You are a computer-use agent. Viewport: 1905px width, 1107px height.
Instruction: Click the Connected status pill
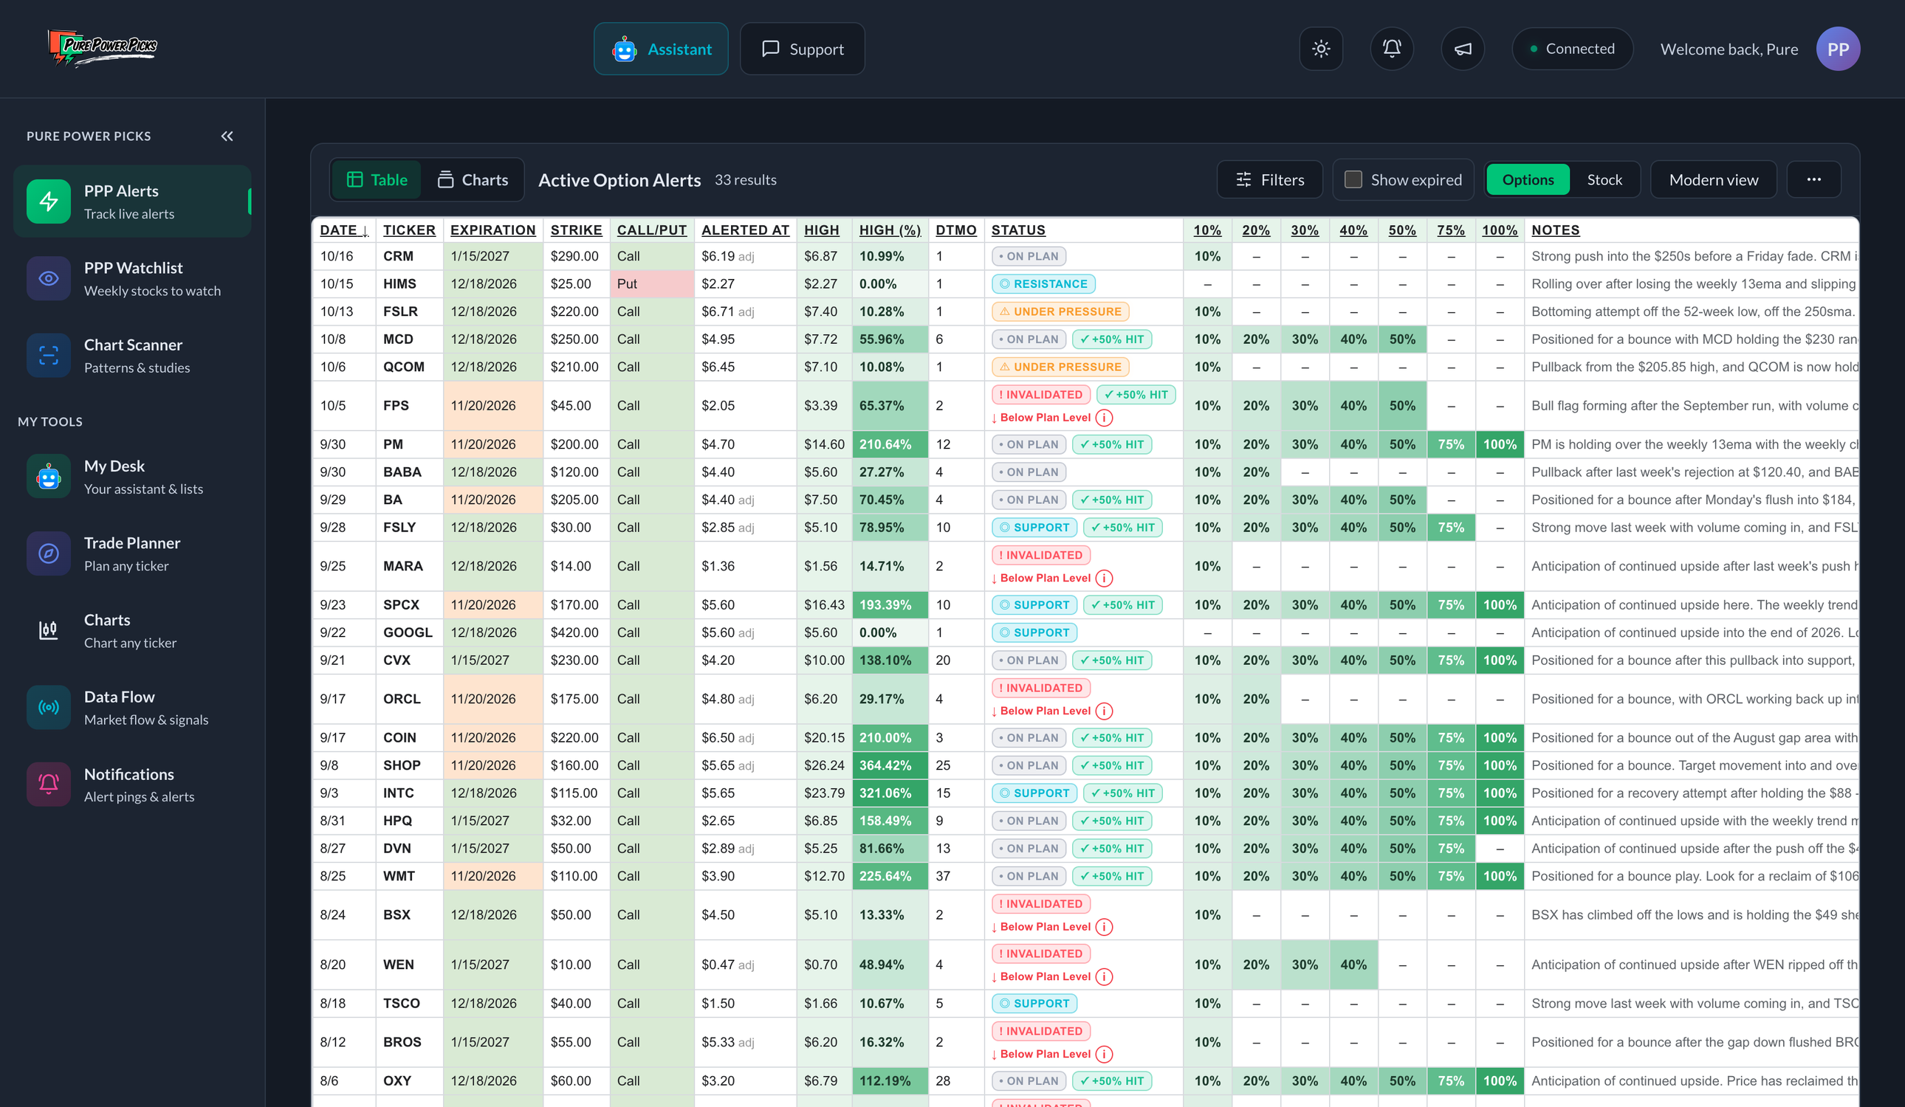[x=1573, y=49]
